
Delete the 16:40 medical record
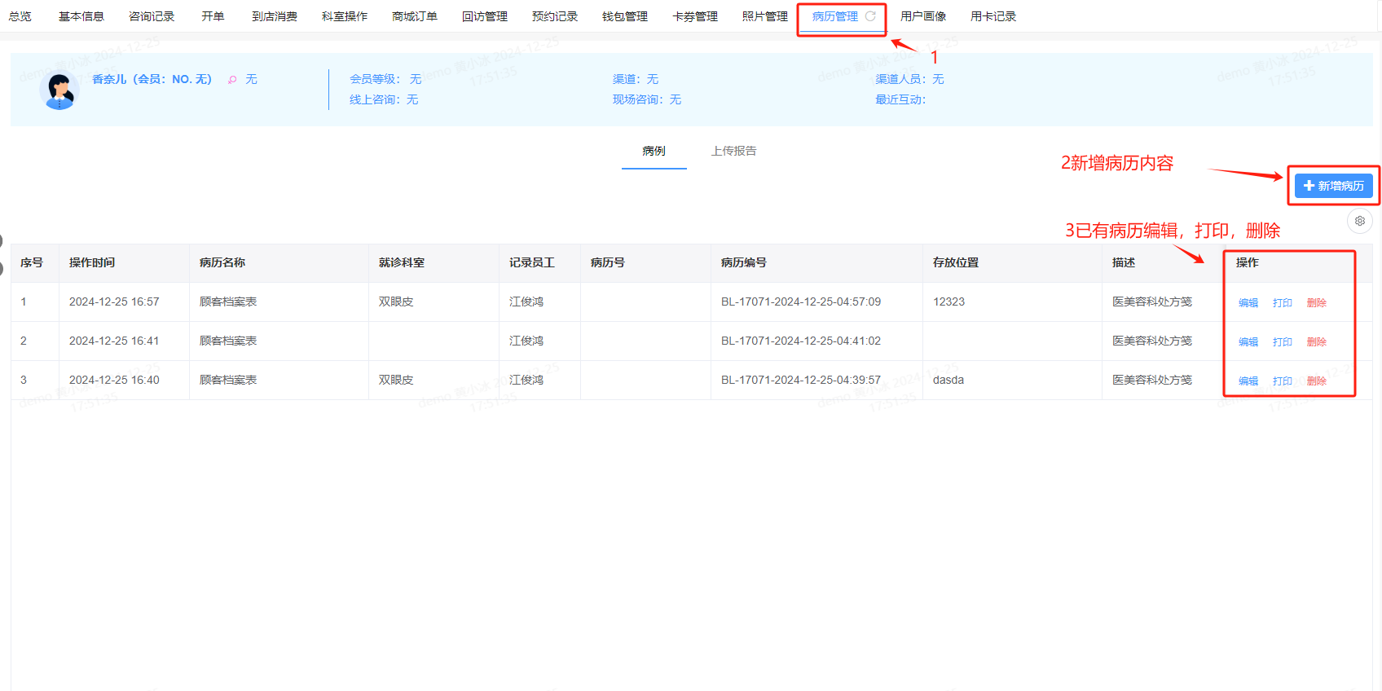(1316, 381)
